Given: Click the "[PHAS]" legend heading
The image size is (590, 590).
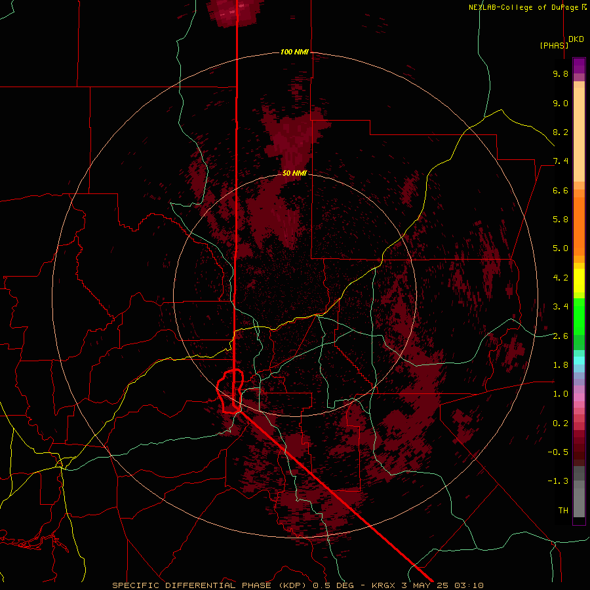Looking at the screenshot, I should point(554,45).
